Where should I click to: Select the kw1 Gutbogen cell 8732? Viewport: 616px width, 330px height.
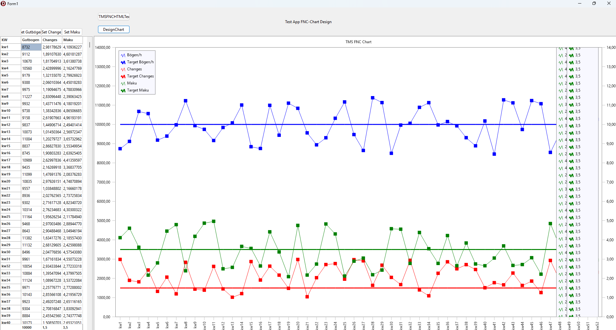(x=31, y=47)
